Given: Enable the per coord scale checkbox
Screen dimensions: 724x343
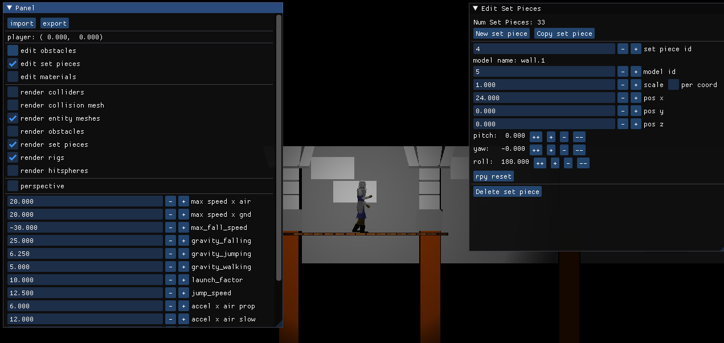Looking at the screenshot, I should pyautogui.click(x=673, y=85).
